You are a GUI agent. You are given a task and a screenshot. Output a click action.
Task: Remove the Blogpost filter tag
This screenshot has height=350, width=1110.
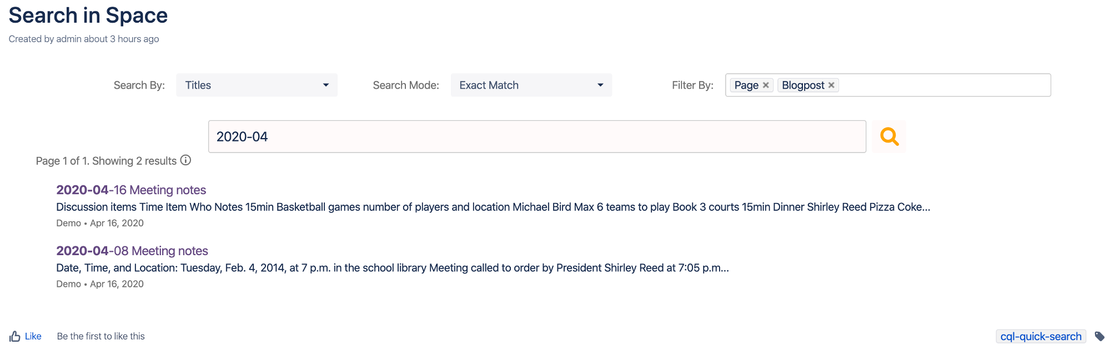(x=831, y=85)
